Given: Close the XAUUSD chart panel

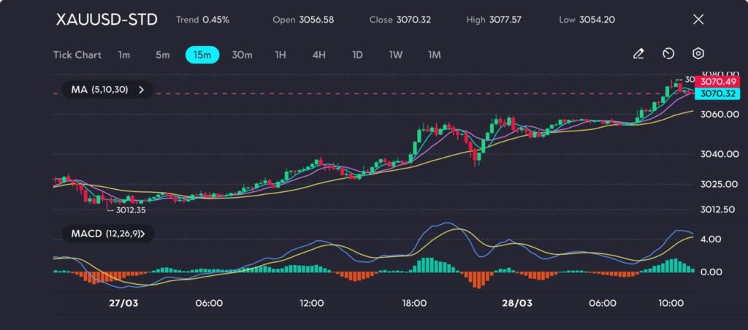Looking at the screenshot, I should (698, 20).
